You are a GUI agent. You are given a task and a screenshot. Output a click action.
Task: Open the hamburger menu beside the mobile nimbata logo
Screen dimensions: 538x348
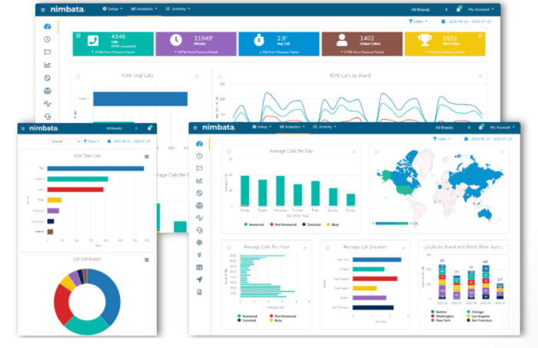tap(24, 128)
